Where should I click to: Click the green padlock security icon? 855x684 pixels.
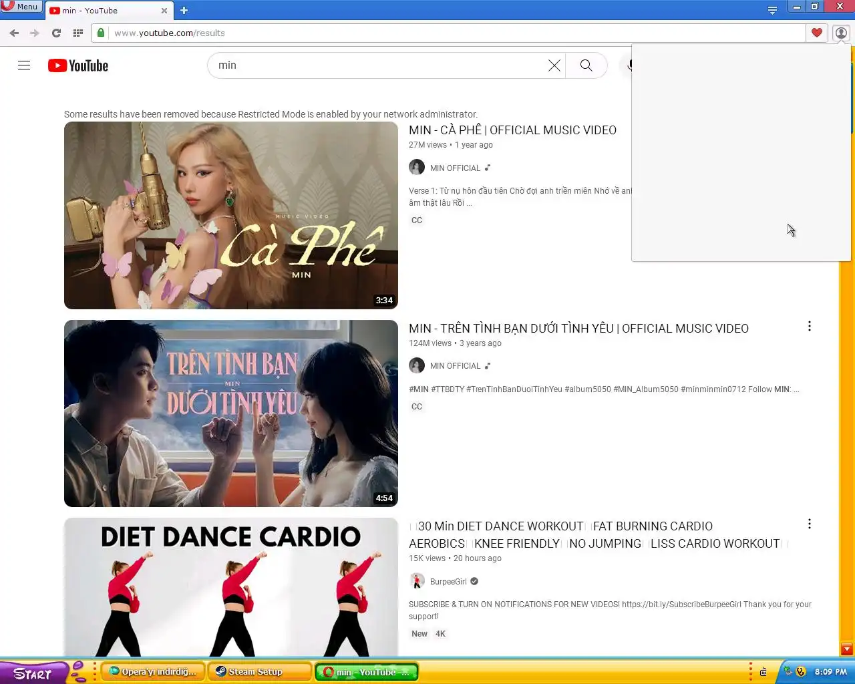(x=100, y=33)
